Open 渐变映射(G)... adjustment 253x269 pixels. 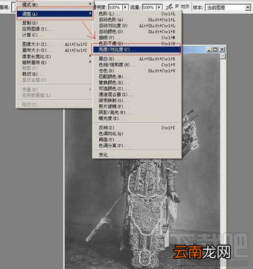tap(114, 101)
